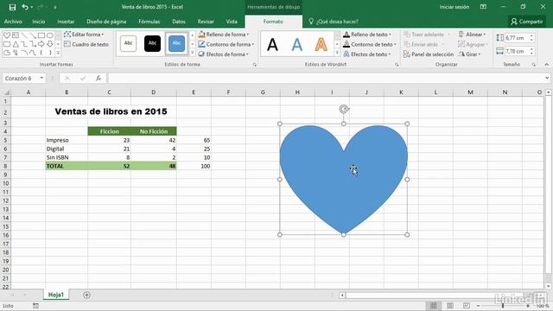Open the Alinear dropdown

473,35
